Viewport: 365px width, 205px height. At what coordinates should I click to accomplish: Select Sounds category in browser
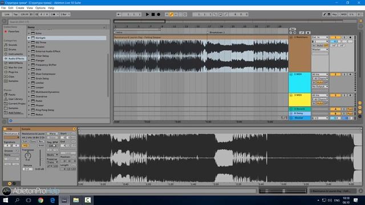coord(13,45)
